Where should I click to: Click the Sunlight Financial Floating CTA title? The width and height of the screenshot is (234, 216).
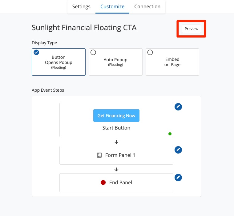click(x=84, y=28)
